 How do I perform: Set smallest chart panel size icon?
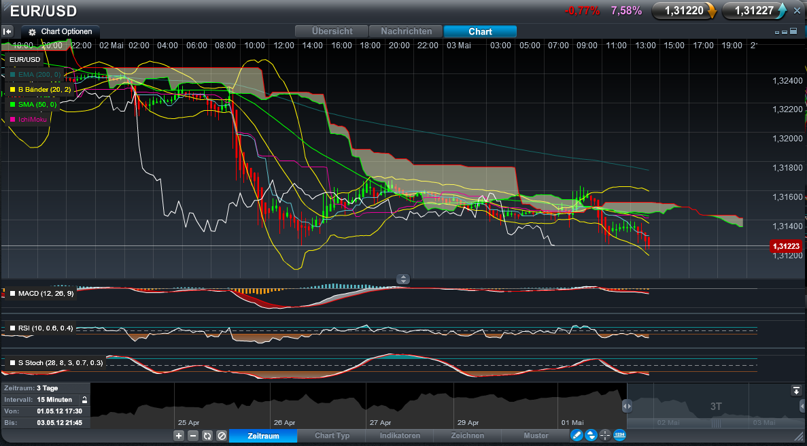[778, 32]
